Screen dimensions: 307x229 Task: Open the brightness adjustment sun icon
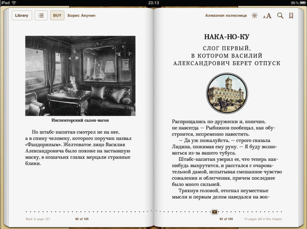[254, 16]
